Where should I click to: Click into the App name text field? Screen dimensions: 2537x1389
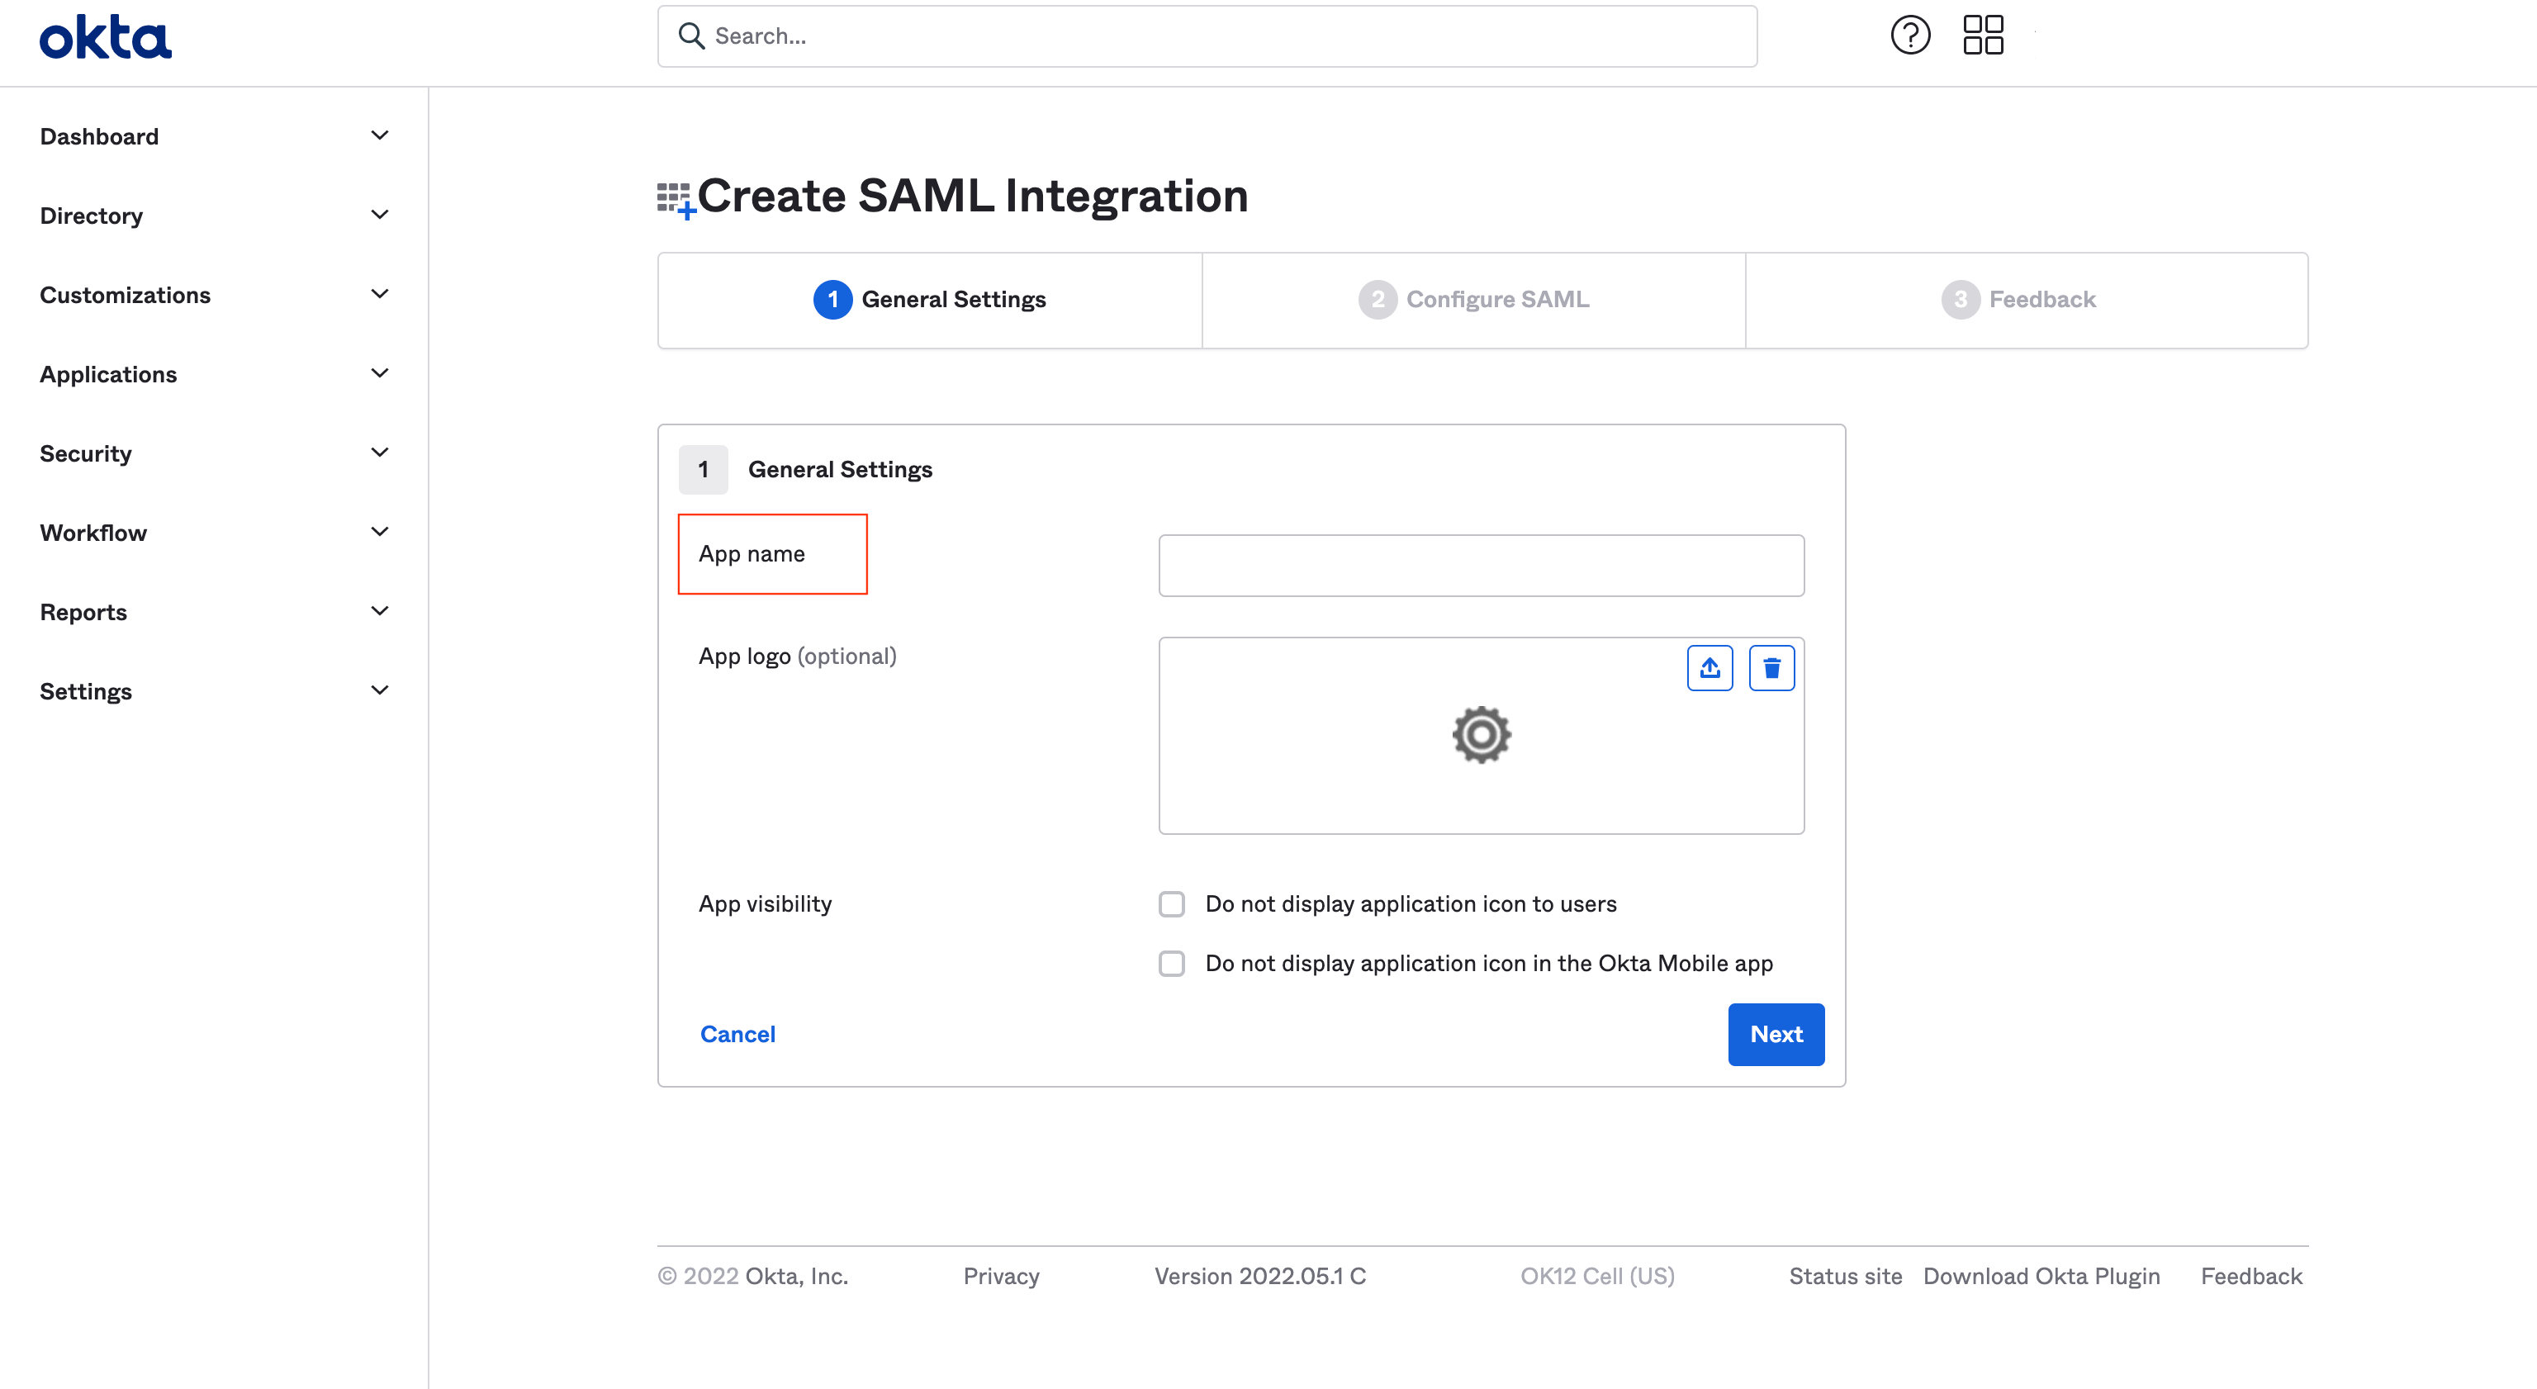click(1480, 566)
